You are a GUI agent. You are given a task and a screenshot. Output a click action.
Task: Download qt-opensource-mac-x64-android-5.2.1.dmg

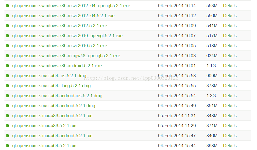(x=54, y=106)
